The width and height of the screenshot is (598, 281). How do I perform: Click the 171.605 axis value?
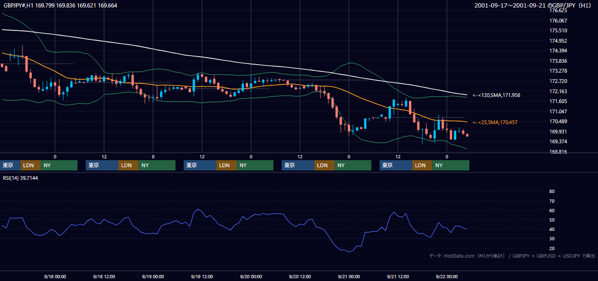tap(558, 101)
